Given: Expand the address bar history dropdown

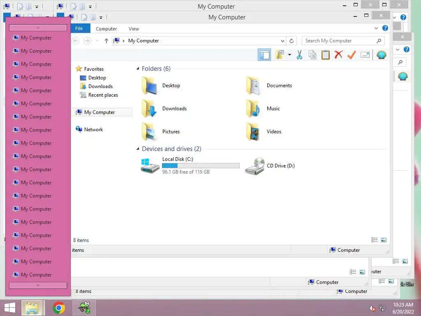Looking at the screenshot, I should 282,41.
